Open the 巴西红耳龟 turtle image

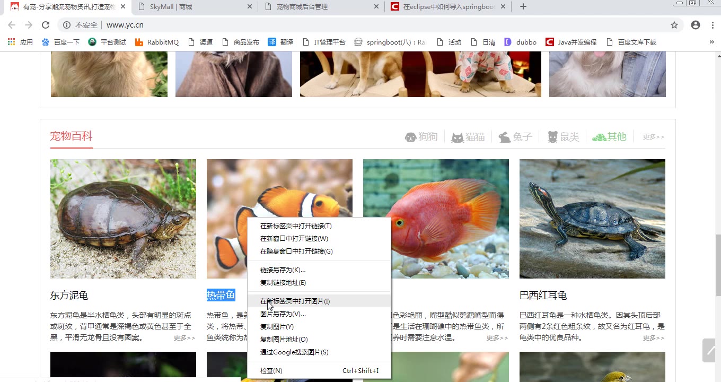[x=592, y=219]
